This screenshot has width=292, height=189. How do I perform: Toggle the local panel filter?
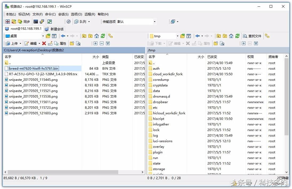[x=54, y=36]
